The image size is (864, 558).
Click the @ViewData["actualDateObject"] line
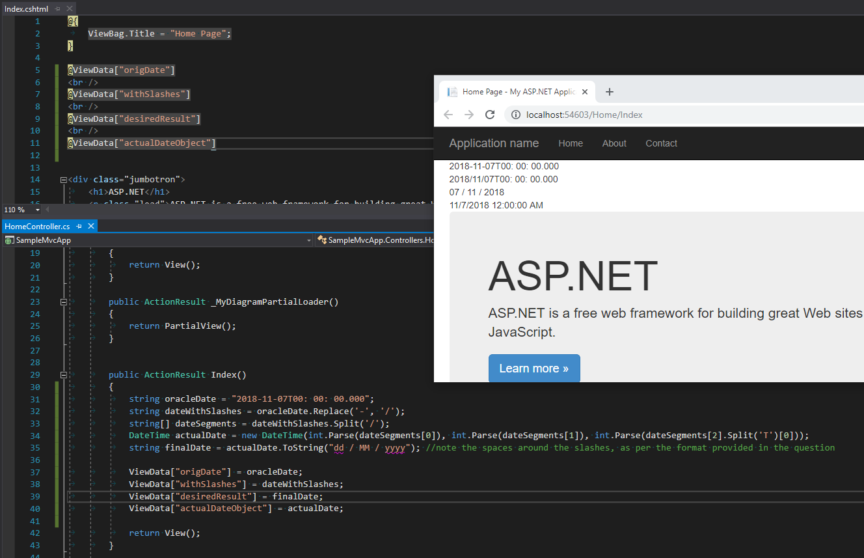click(x=142, y=143)
